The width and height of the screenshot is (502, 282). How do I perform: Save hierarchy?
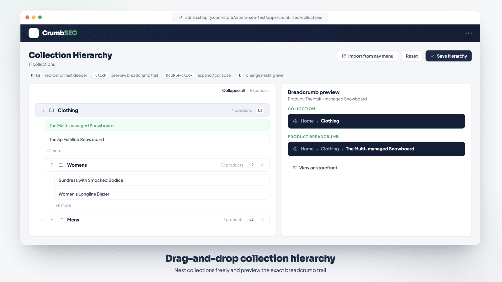point(449,56)
